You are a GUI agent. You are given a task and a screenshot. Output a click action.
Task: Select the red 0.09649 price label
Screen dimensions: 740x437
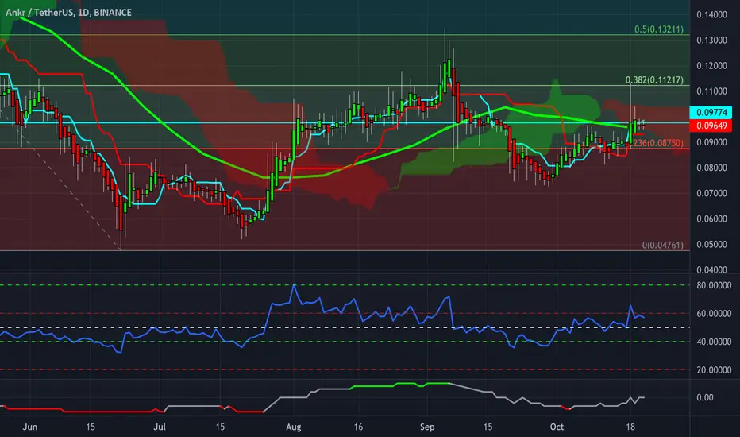[x=711, y=126]
